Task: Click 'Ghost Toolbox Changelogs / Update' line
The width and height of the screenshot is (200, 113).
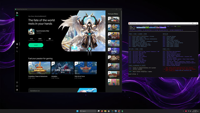Action: tap(142, 72)
